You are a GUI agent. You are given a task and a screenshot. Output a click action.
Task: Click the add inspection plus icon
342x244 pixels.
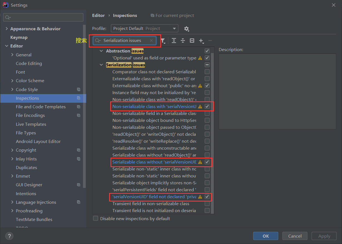coord(201,41)
